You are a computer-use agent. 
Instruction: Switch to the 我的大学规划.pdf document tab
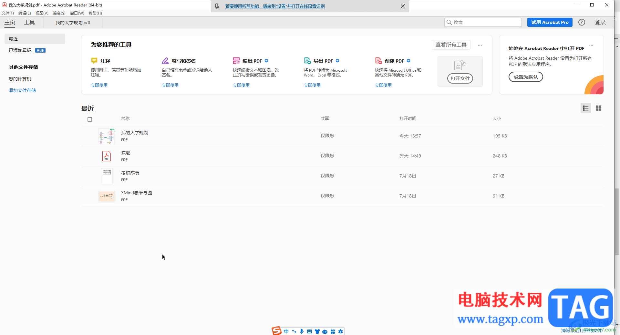(x=73, y=23)
